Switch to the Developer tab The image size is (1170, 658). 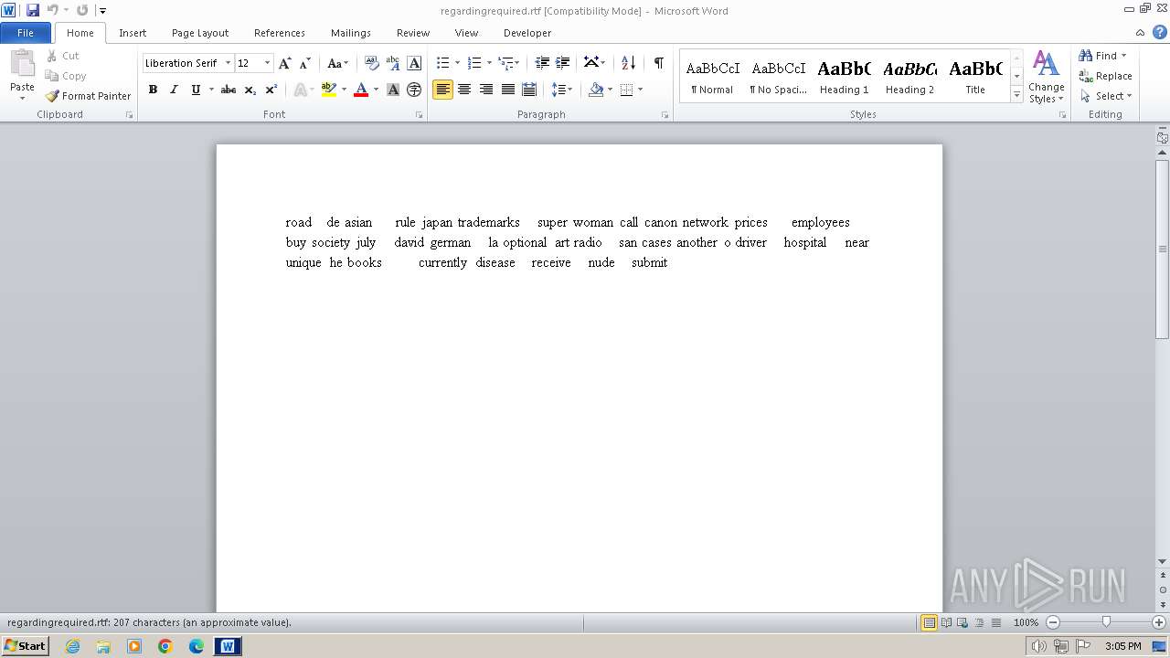point(527,33)
